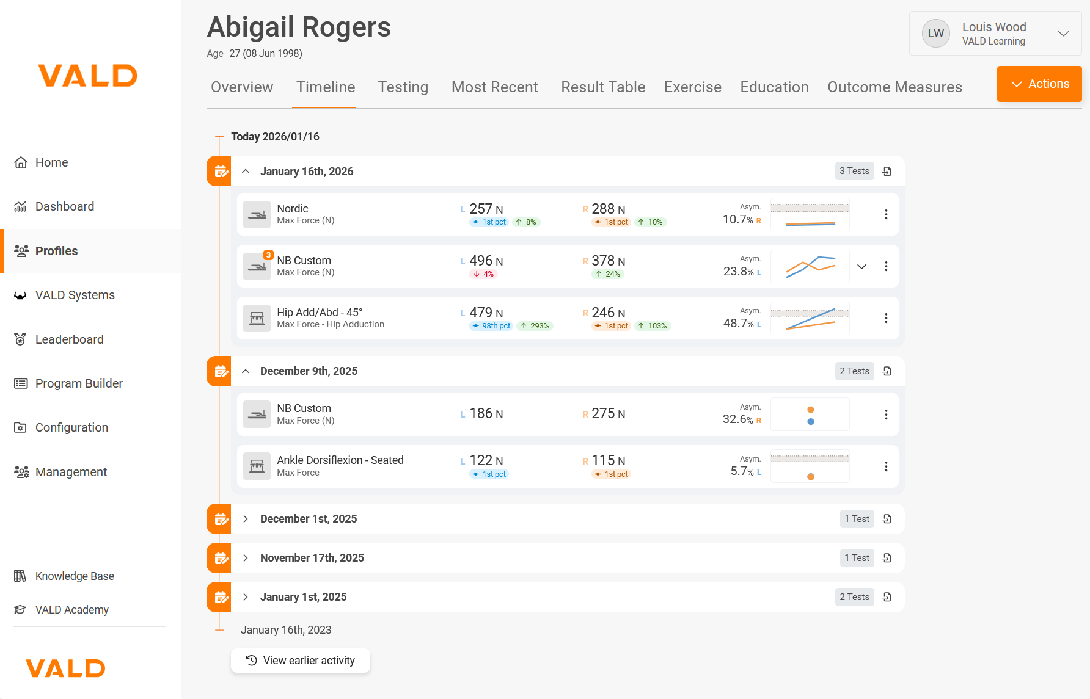Click the export icon for January 16th, 2026
This screenshot has height=699, width=1090.
[x=887, y=172]
